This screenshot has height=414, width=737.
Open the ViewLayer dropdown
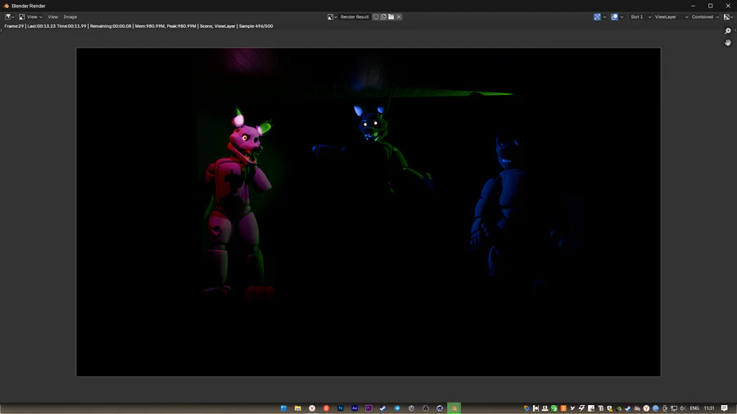pos(671,17)
